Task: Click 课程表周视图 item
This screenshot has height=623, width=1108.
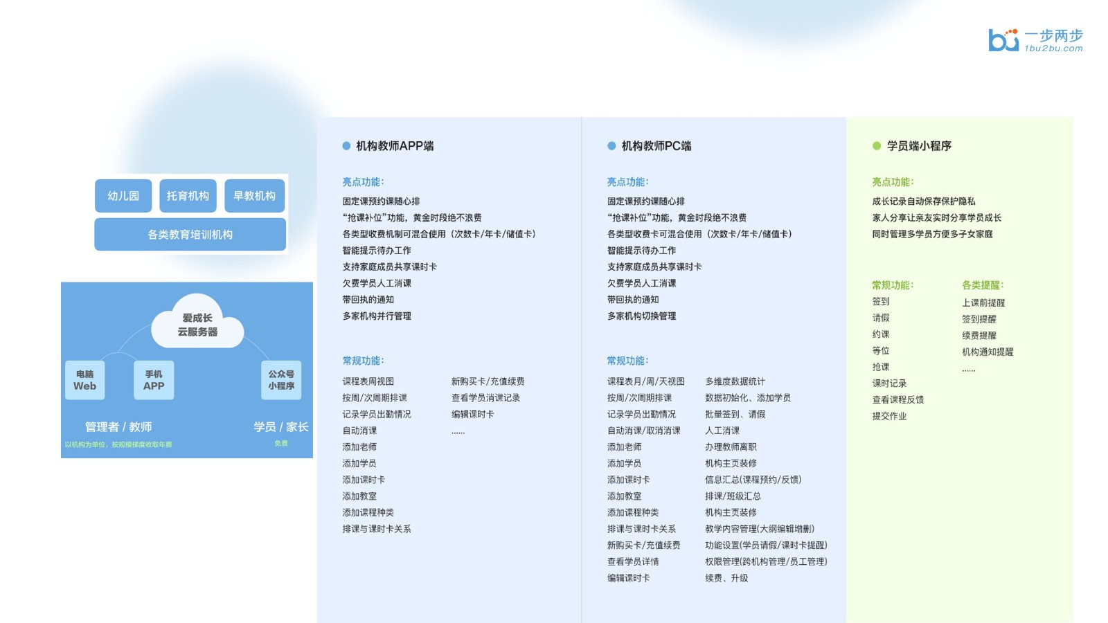Action: tap(368, 381)
